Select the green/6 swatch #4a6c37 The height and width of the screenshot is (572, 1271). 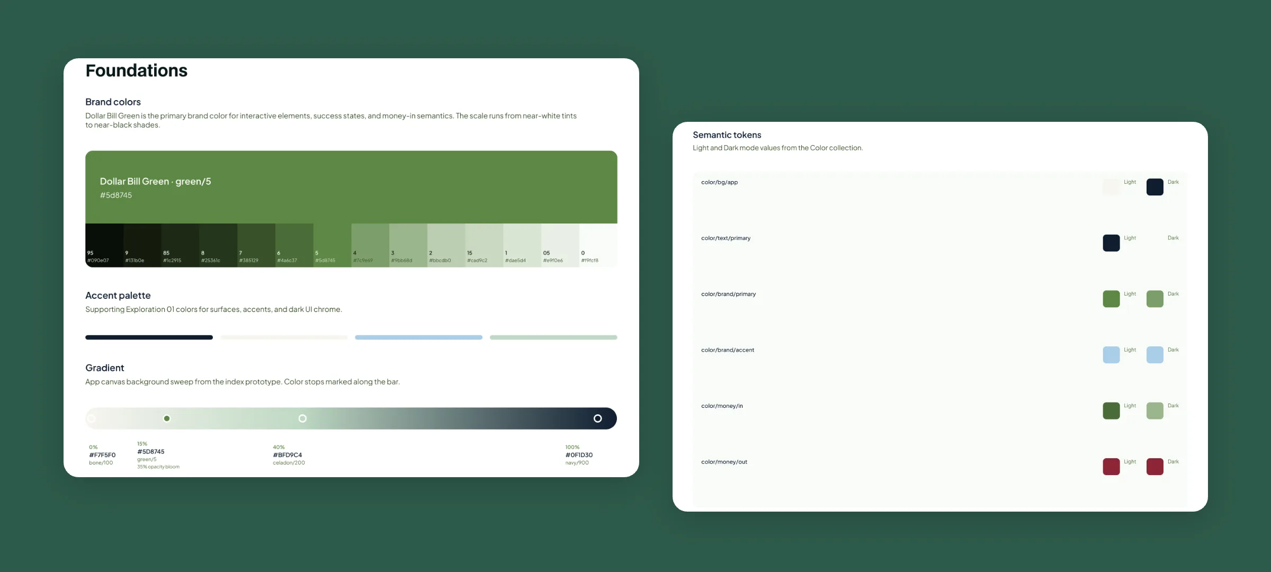(x=294, y=245)
